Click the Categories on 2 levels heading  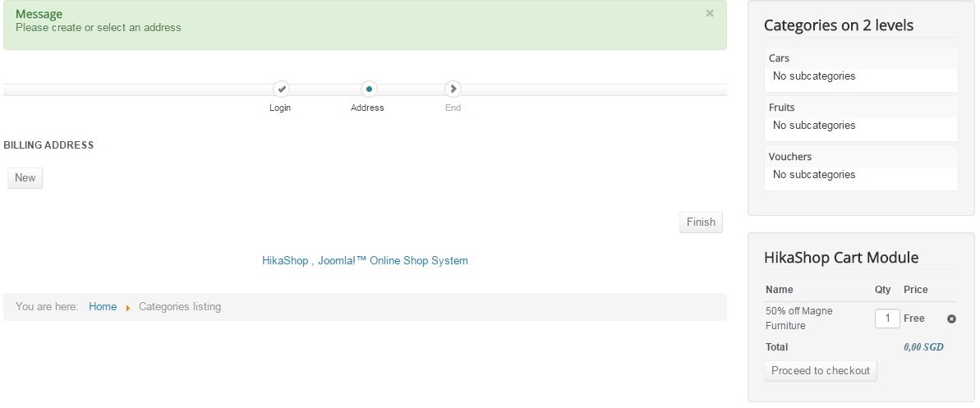click(x=838, y=25)
